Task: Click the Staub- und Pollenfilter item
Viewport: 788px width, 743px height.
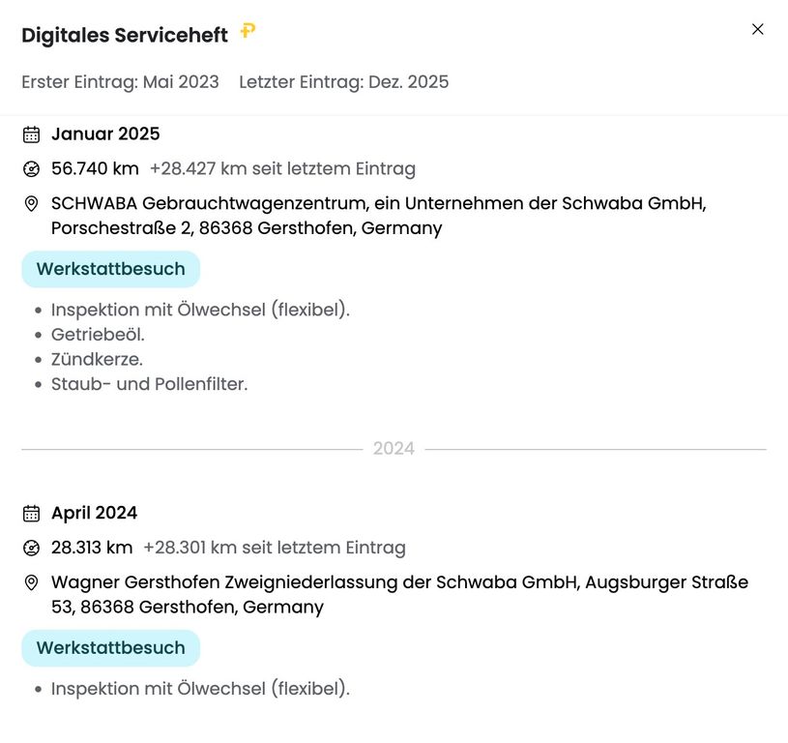Action: pos(149,384)
